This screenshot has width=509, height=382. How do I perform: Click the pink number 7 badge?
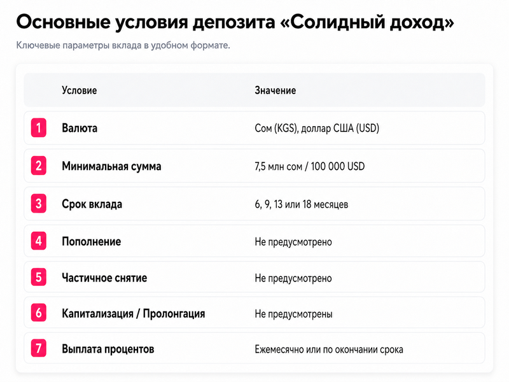(39, 348)
